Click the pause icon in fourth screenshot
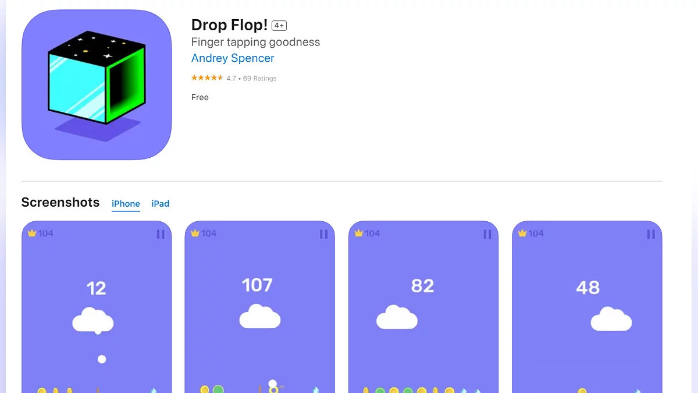 point(651,234)
